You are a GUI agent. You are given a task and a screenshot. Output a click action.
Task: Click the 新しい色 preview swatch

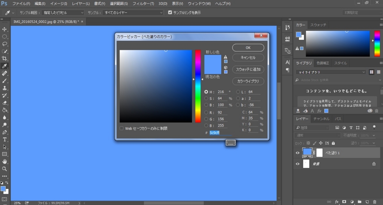(212, 60)
